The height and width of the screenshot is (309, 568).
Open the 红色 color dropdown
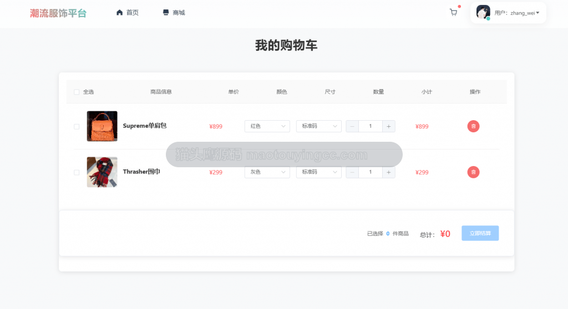point(267,126)
